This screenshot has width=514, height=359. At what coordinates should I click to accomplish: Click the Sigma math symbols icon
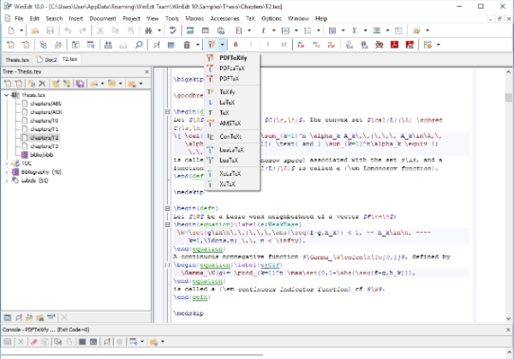tap(355, 31)
